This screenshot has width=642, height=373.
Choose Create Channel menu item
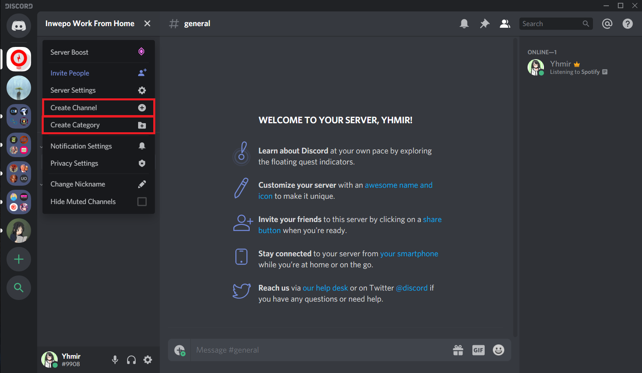tap(98, 108)
